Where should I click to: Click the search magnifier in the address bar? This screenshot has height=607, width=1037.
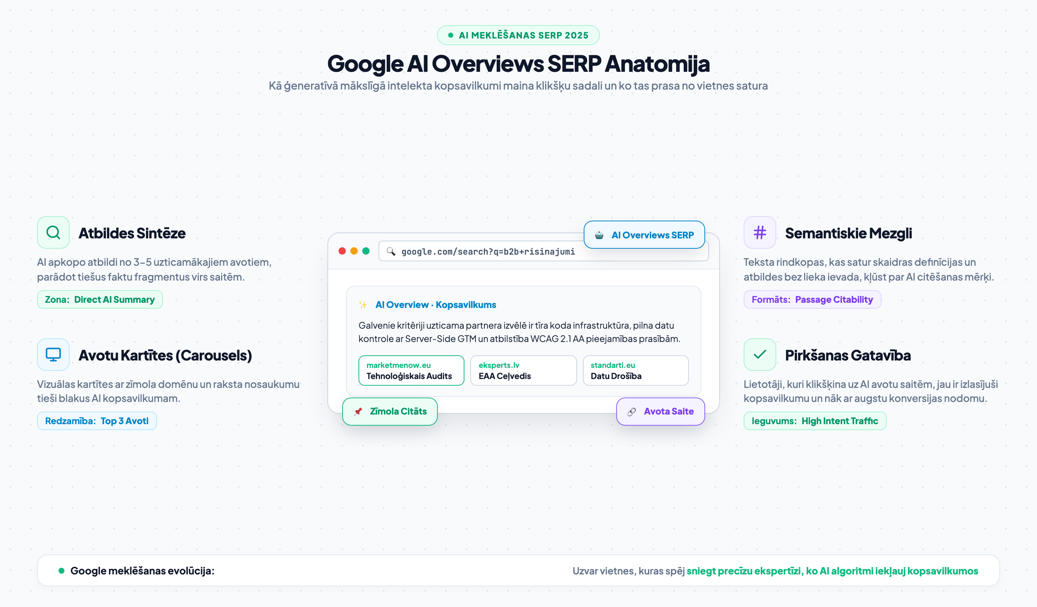pyautogui.click(x=391, y=251)
